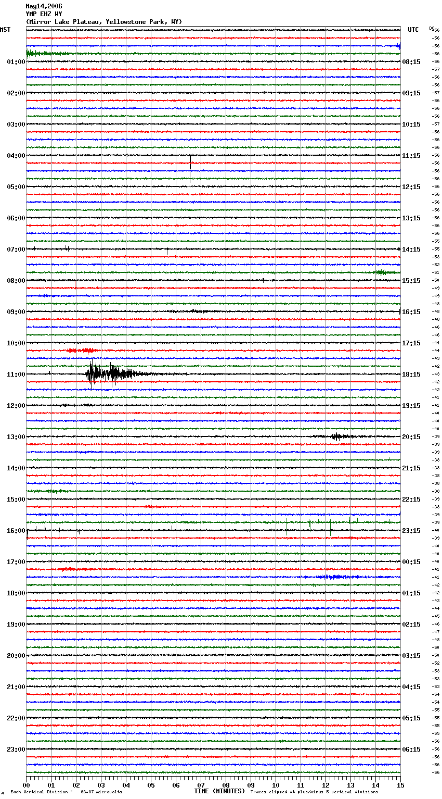442x799 pixels.
Task: Click minute 03 on the bottom axis
Action: 101,785
